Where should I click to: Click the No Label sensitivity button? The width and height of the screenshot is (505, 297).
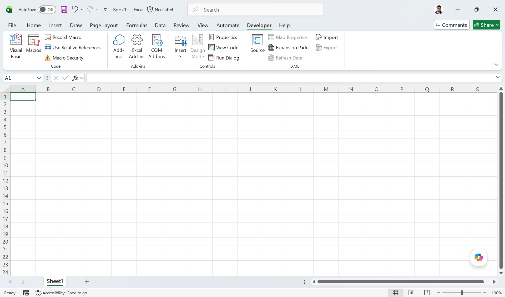click(x=160, y=9)
